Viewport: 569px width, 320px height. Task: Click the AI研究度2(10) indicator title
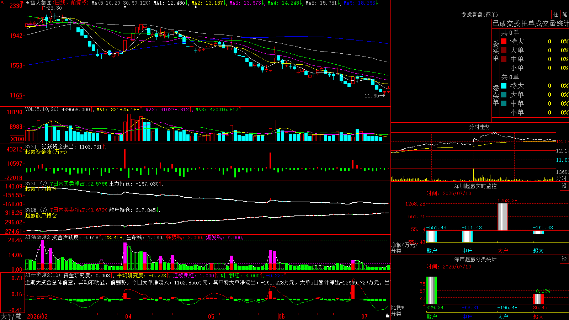[x=43, y=275]
